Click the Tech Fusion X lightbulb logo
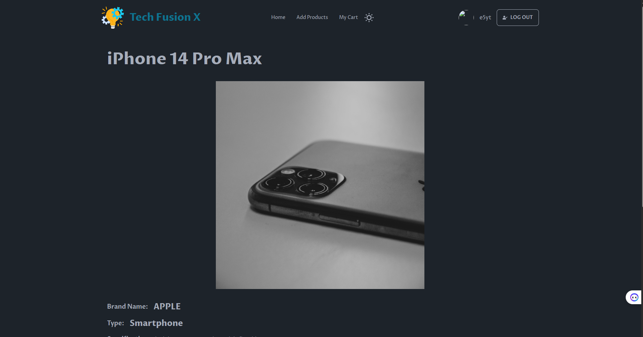The width and height of the screenshot is (643, 337). [x=112, y=17]
